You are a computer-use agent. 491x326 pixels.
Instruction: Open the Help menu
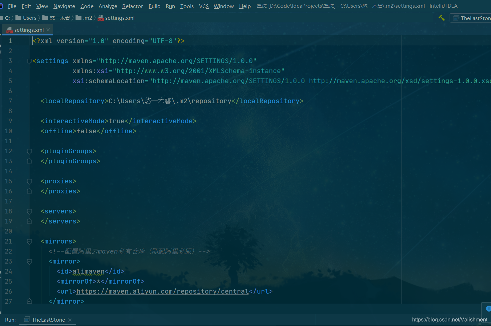coord(245,6)
